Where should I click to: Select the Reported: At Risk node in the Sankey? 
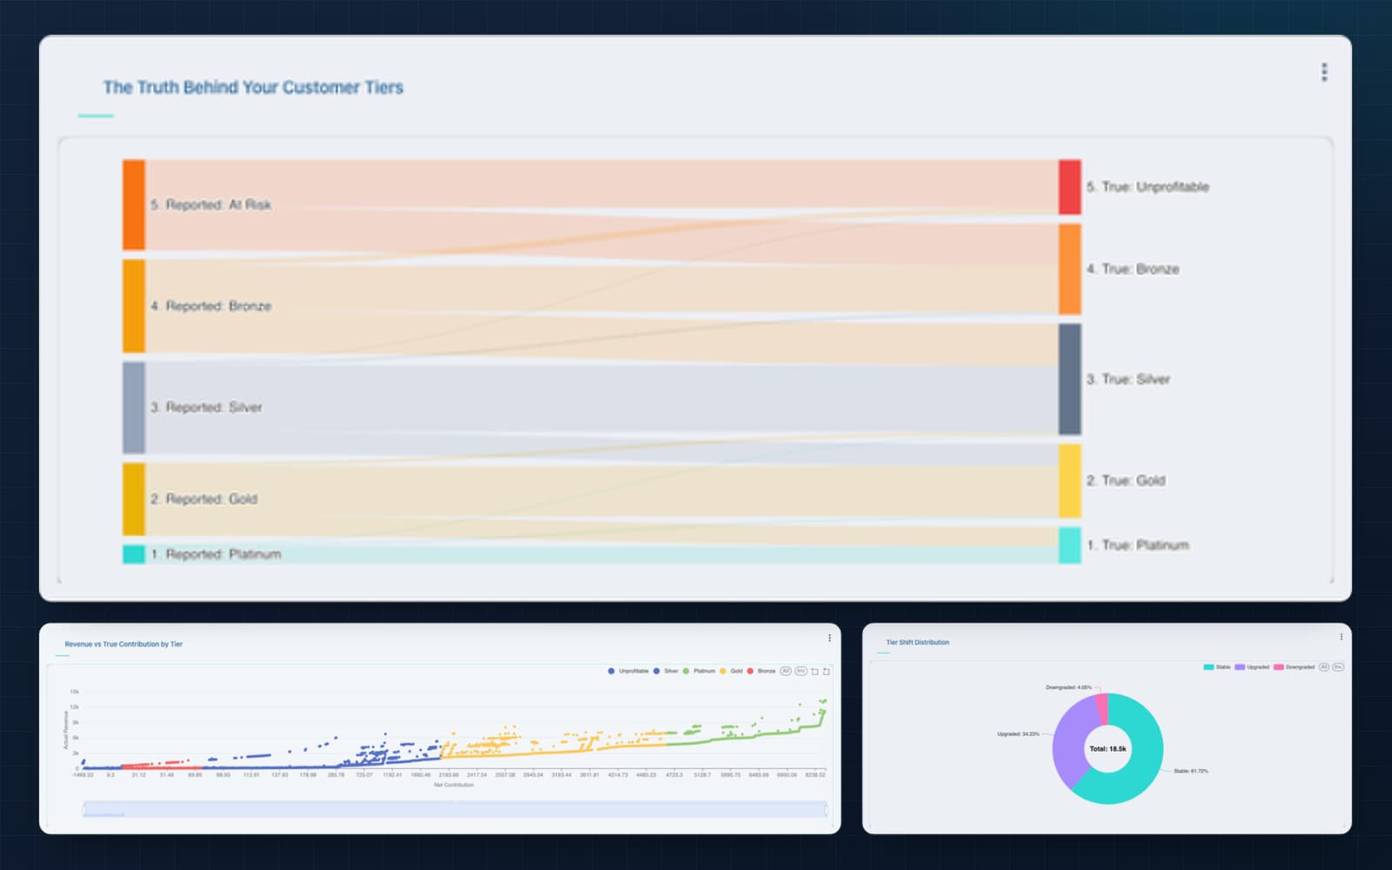click(134, 205)
